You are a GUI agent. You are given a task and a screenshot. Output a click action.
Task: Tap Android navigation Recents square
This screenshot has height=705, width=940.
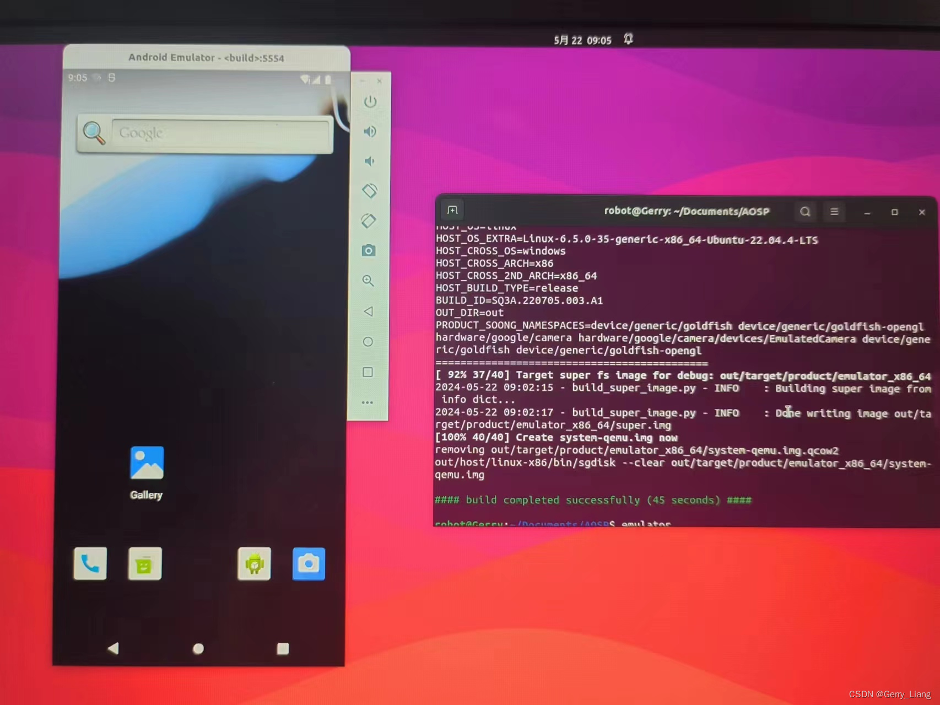click(x=283, y=649)
